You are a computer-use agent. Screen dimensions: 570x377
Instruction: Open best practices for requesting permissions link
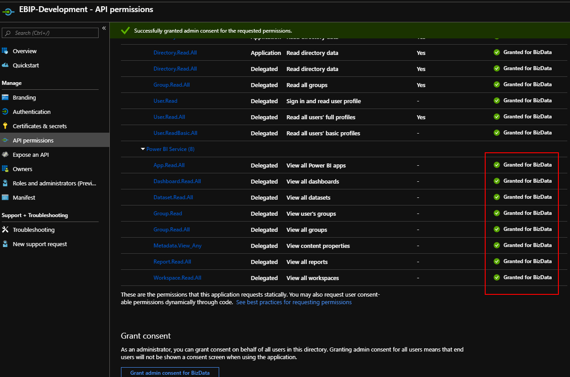click(x=294, y=302)
